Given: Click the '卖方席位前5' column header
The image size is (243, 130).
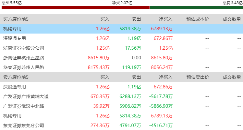Looking at the screenshot, I should [16, 77].
